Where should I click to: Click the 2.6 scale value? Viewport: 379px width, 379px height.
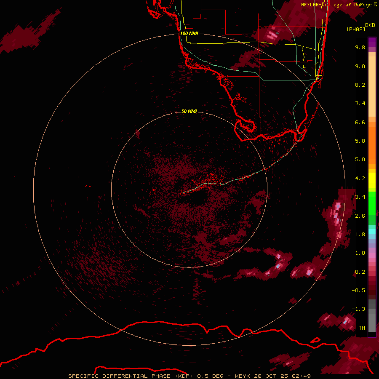click(x=360, y=216)
